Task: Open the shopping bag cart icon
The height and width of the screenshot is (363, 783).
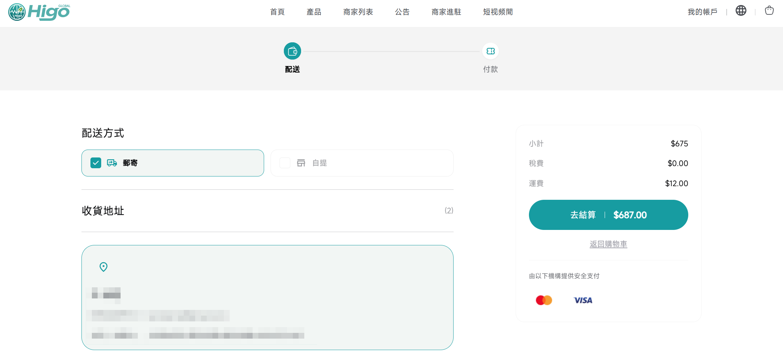Action: [769, 11]
